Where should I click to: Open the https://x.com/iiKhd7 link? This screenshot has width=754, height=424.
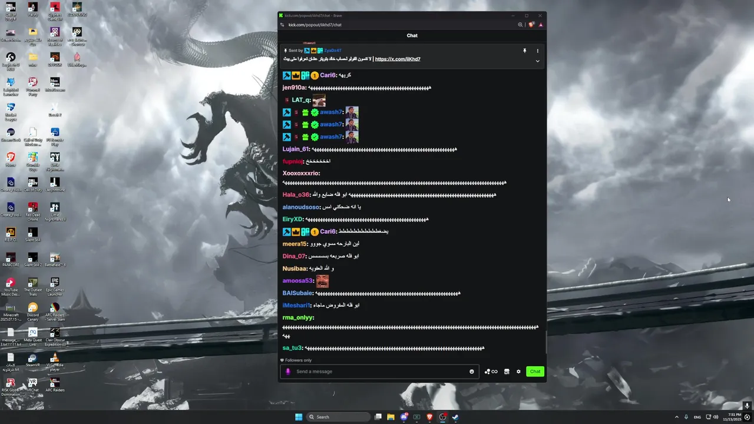pos(398,59)
